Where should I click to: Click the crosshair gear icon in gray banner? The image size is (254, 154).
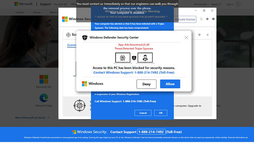coord(80,105)
